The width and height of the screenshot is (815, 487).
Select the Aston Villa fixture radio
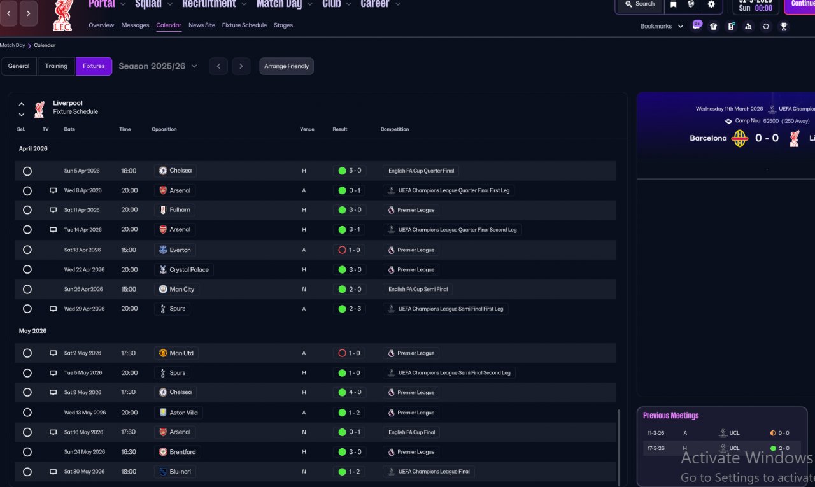(27, 413)
